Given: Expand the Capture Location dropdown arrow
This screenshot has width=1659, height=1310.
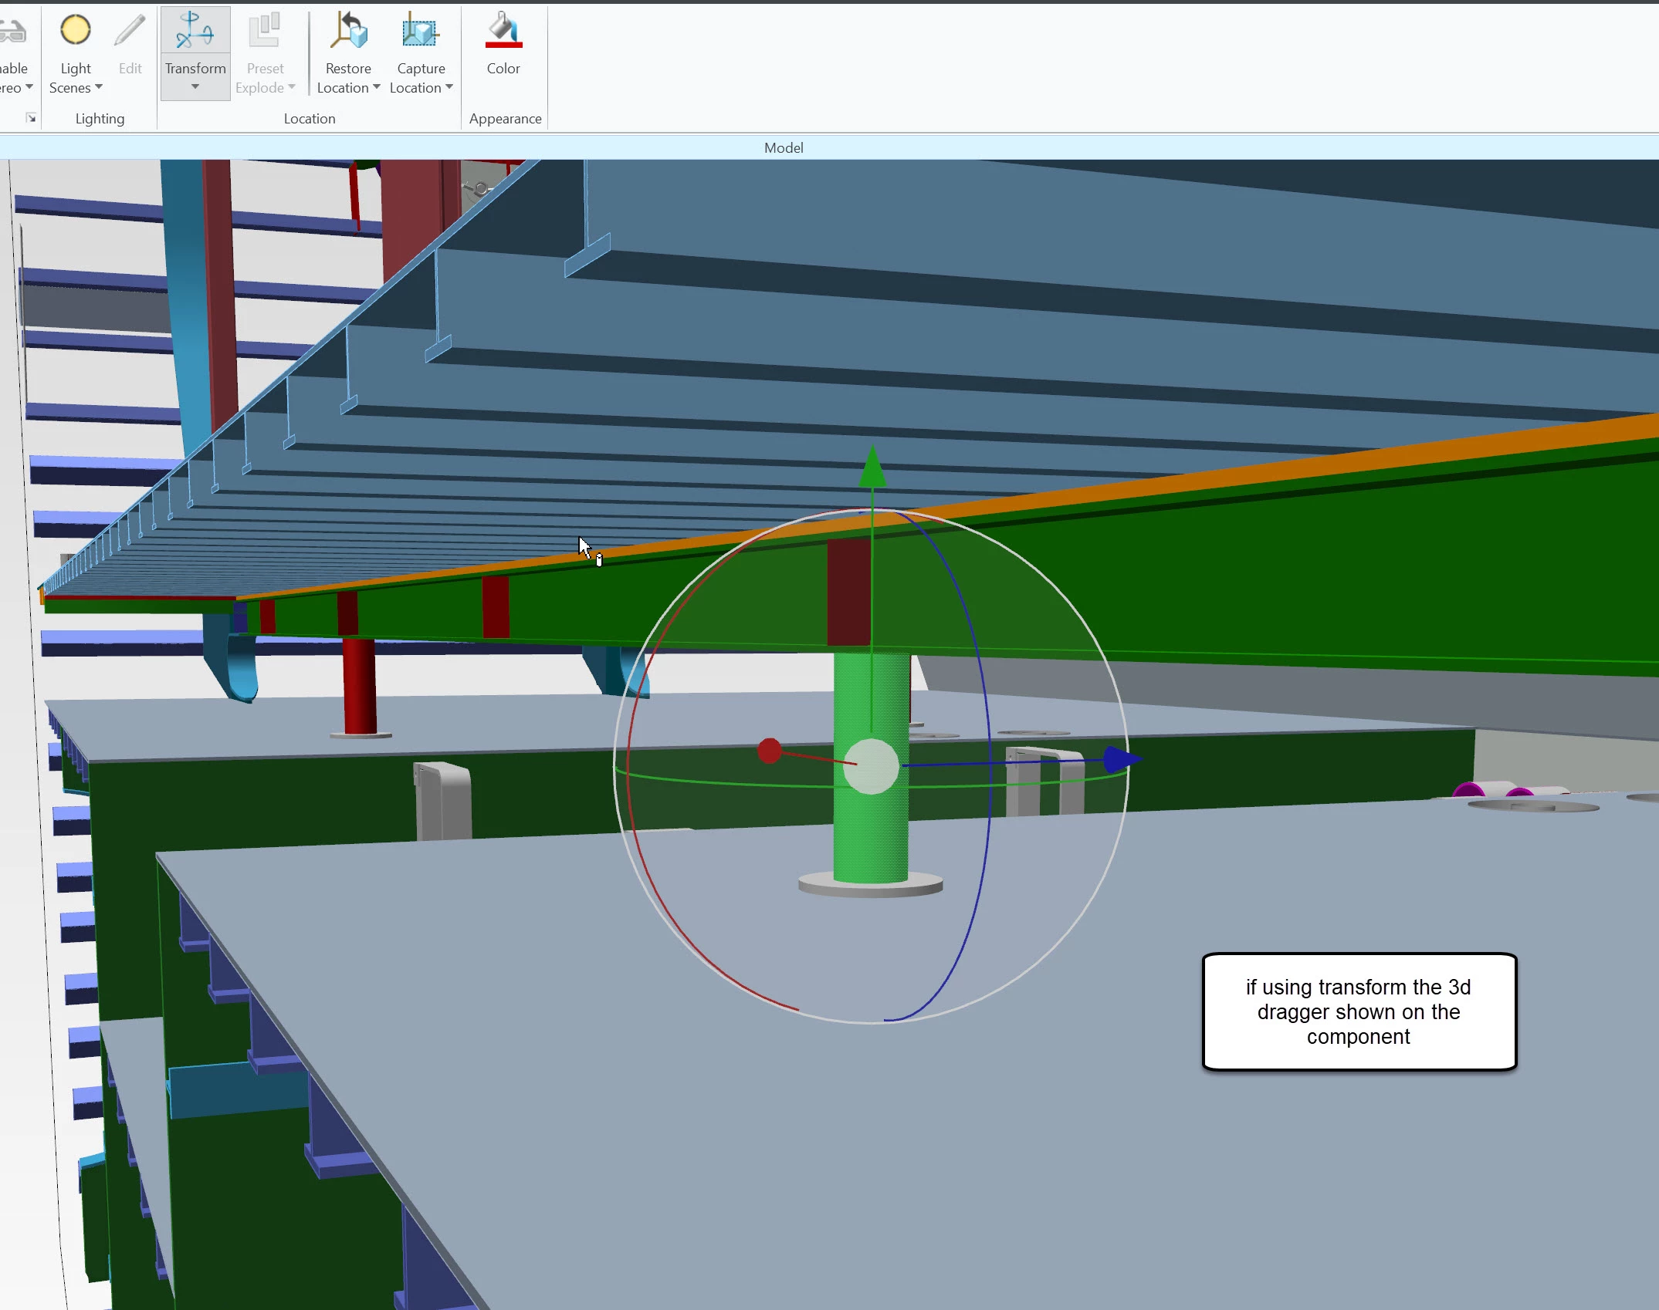Looking at the screenshot, I should [x=449, y=87].
